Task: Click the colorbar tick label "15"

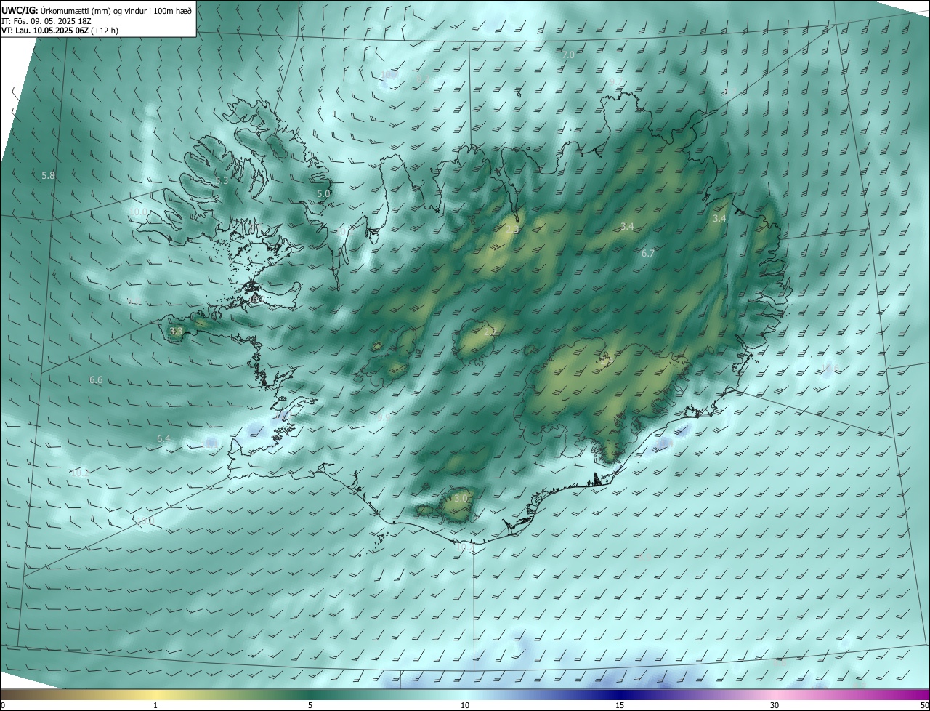Action: point(620,705)
